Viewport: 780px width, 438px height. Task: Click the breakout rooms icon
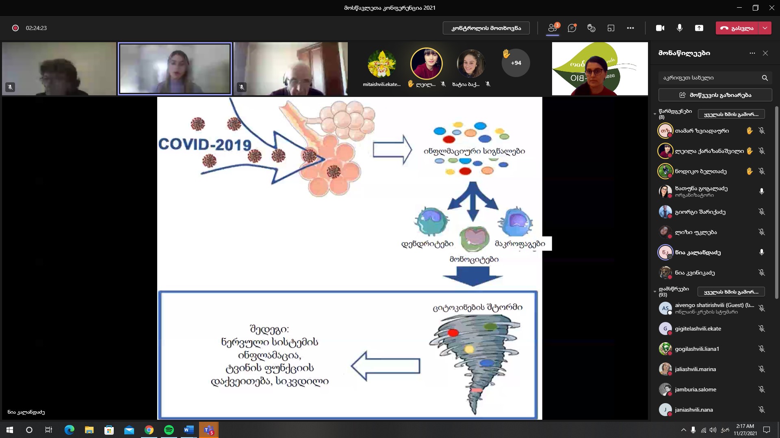click(611, 28)
